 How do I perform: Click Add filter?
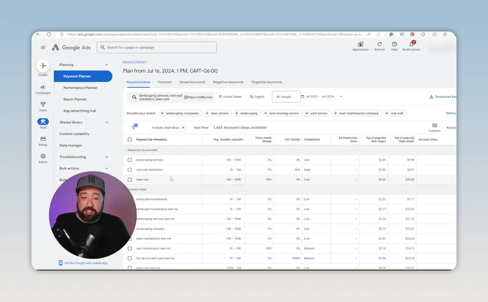coord(201,127)
